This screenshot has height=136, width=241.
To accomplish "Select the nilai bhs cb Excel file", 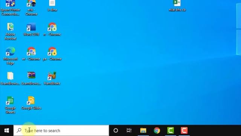I will tap(177, 5).
